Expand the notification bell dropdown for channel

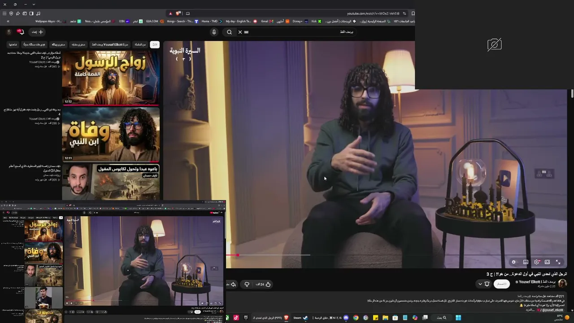[484, 284]
